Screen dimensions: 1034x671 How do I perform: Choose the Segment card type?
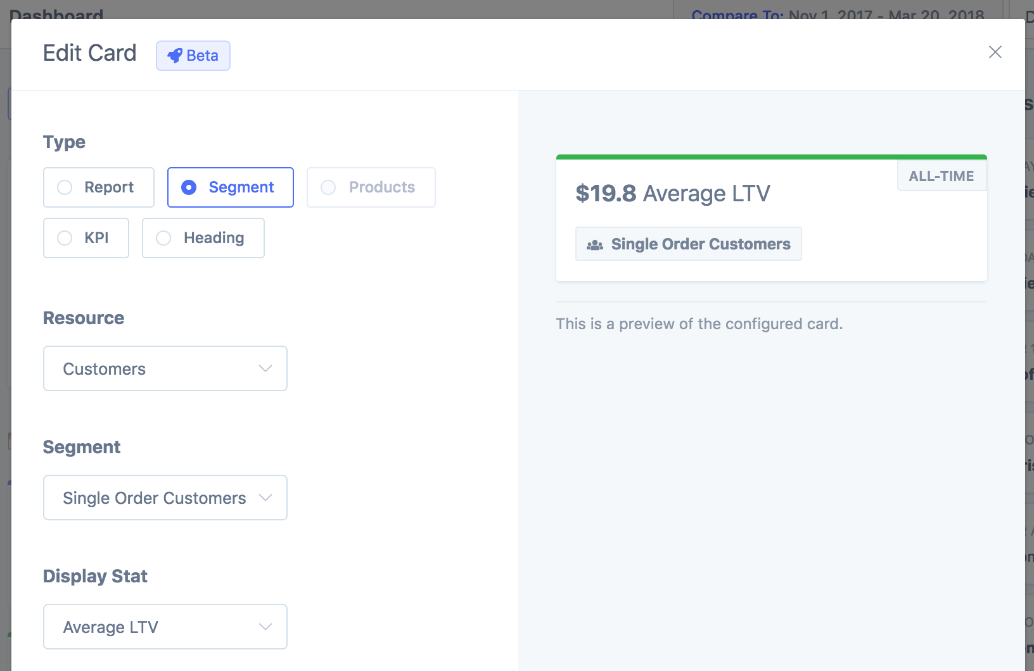[x=189, y=187]
